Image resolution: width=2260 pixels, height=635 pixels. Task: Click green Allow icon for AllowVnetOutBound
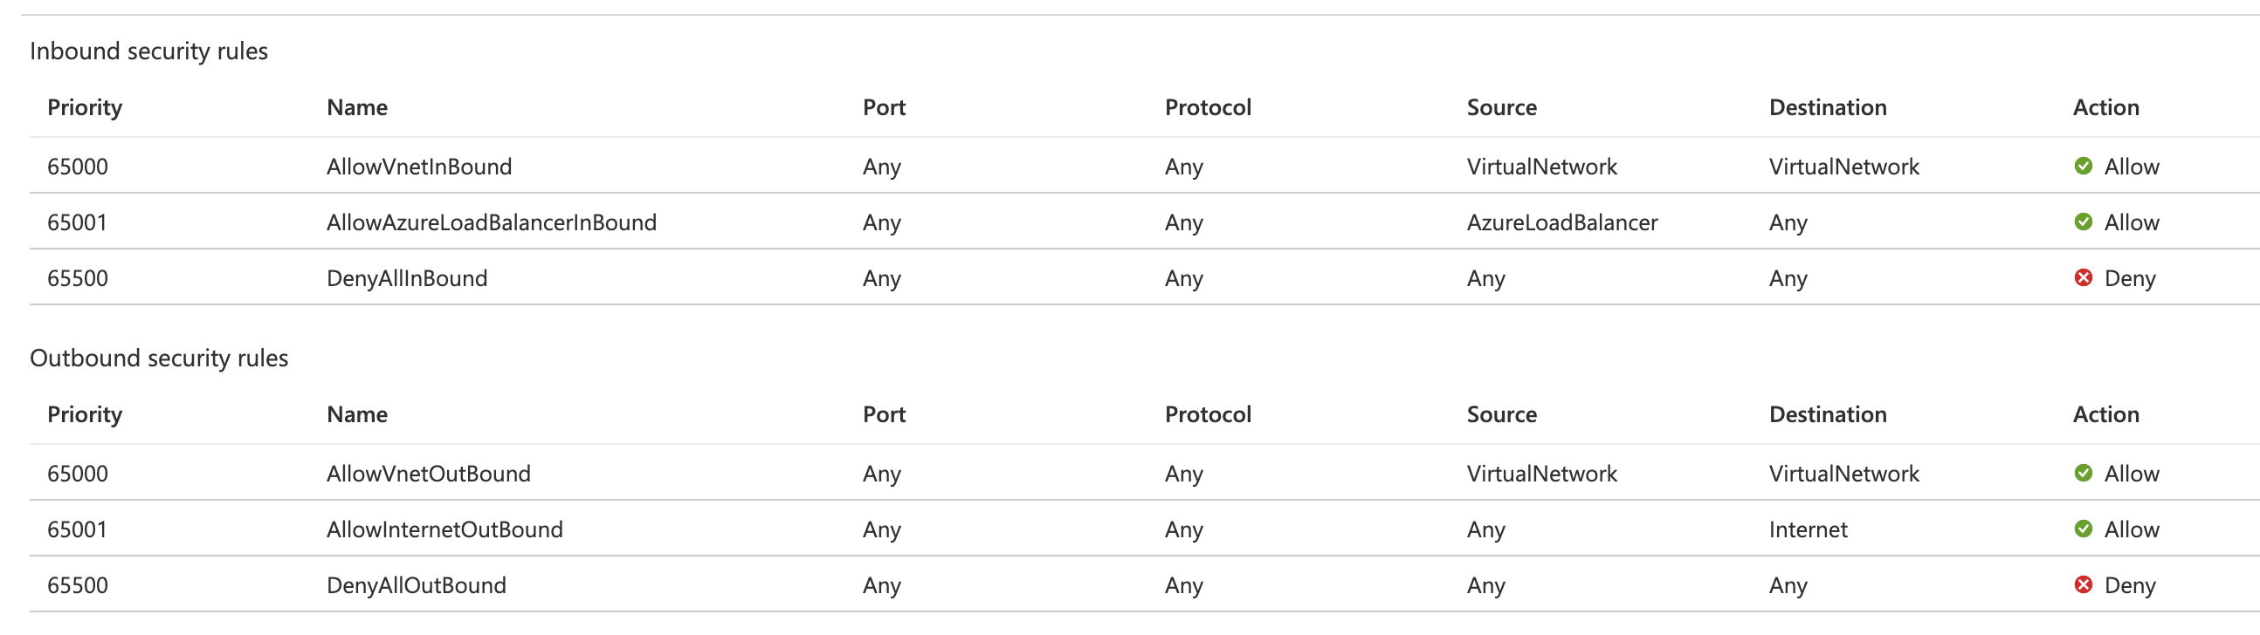pos(2083,474)
